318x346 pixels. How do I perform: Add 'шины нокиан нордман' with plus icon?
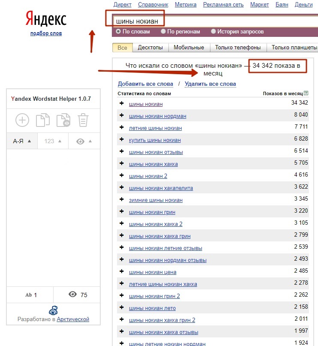click(x=122, y=115)
